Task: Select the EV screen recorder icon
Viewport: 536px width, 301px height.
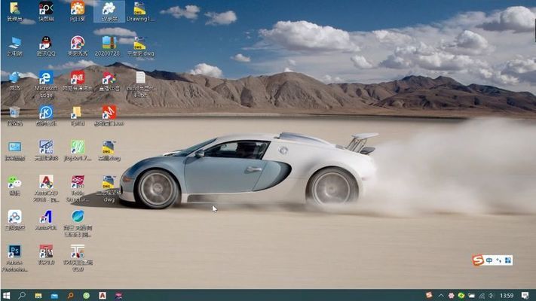Action: tap(109, 9)
